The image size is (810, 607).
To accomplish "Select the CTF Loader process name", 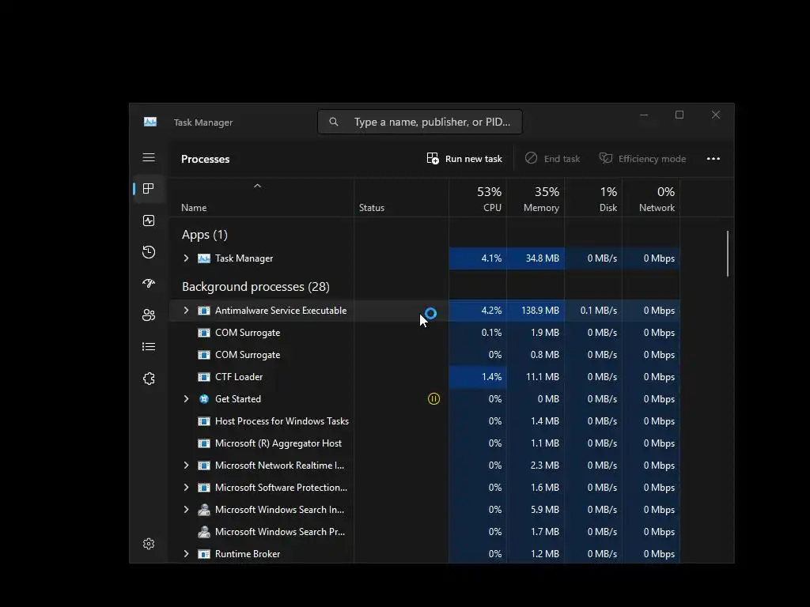I will pyautogui.click(x=239, y=377).
